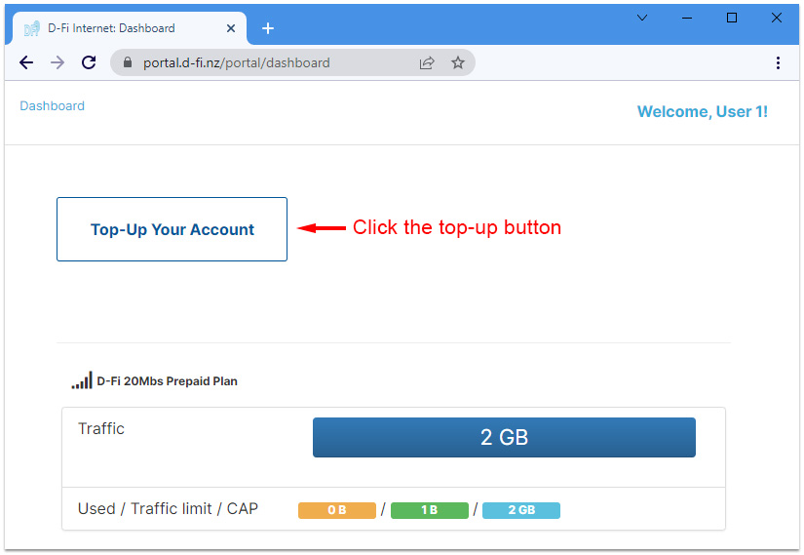This screenshot has height=555, width=804.
Task: Select the D-Fi Internet: Dashboard tab
Action: coord(112,28)
